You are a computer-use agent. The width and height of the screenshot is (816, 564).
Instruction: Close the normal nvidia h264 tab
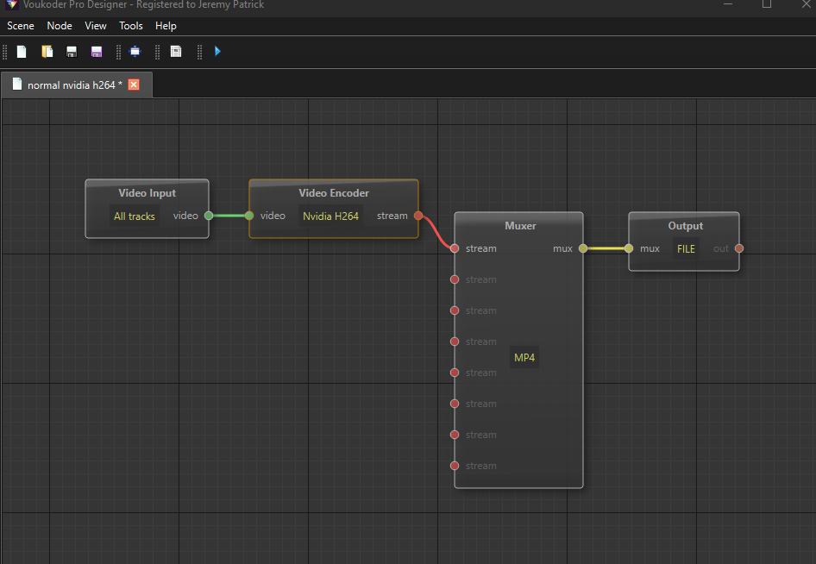tap(134, 85)
